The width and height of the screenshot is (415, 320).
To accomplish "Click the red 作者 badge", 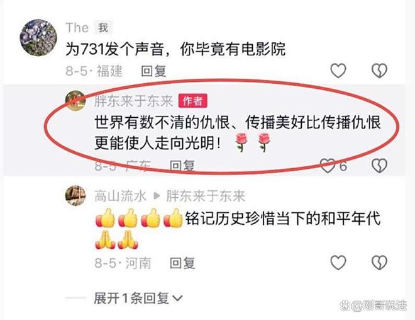I will point(192,101).
